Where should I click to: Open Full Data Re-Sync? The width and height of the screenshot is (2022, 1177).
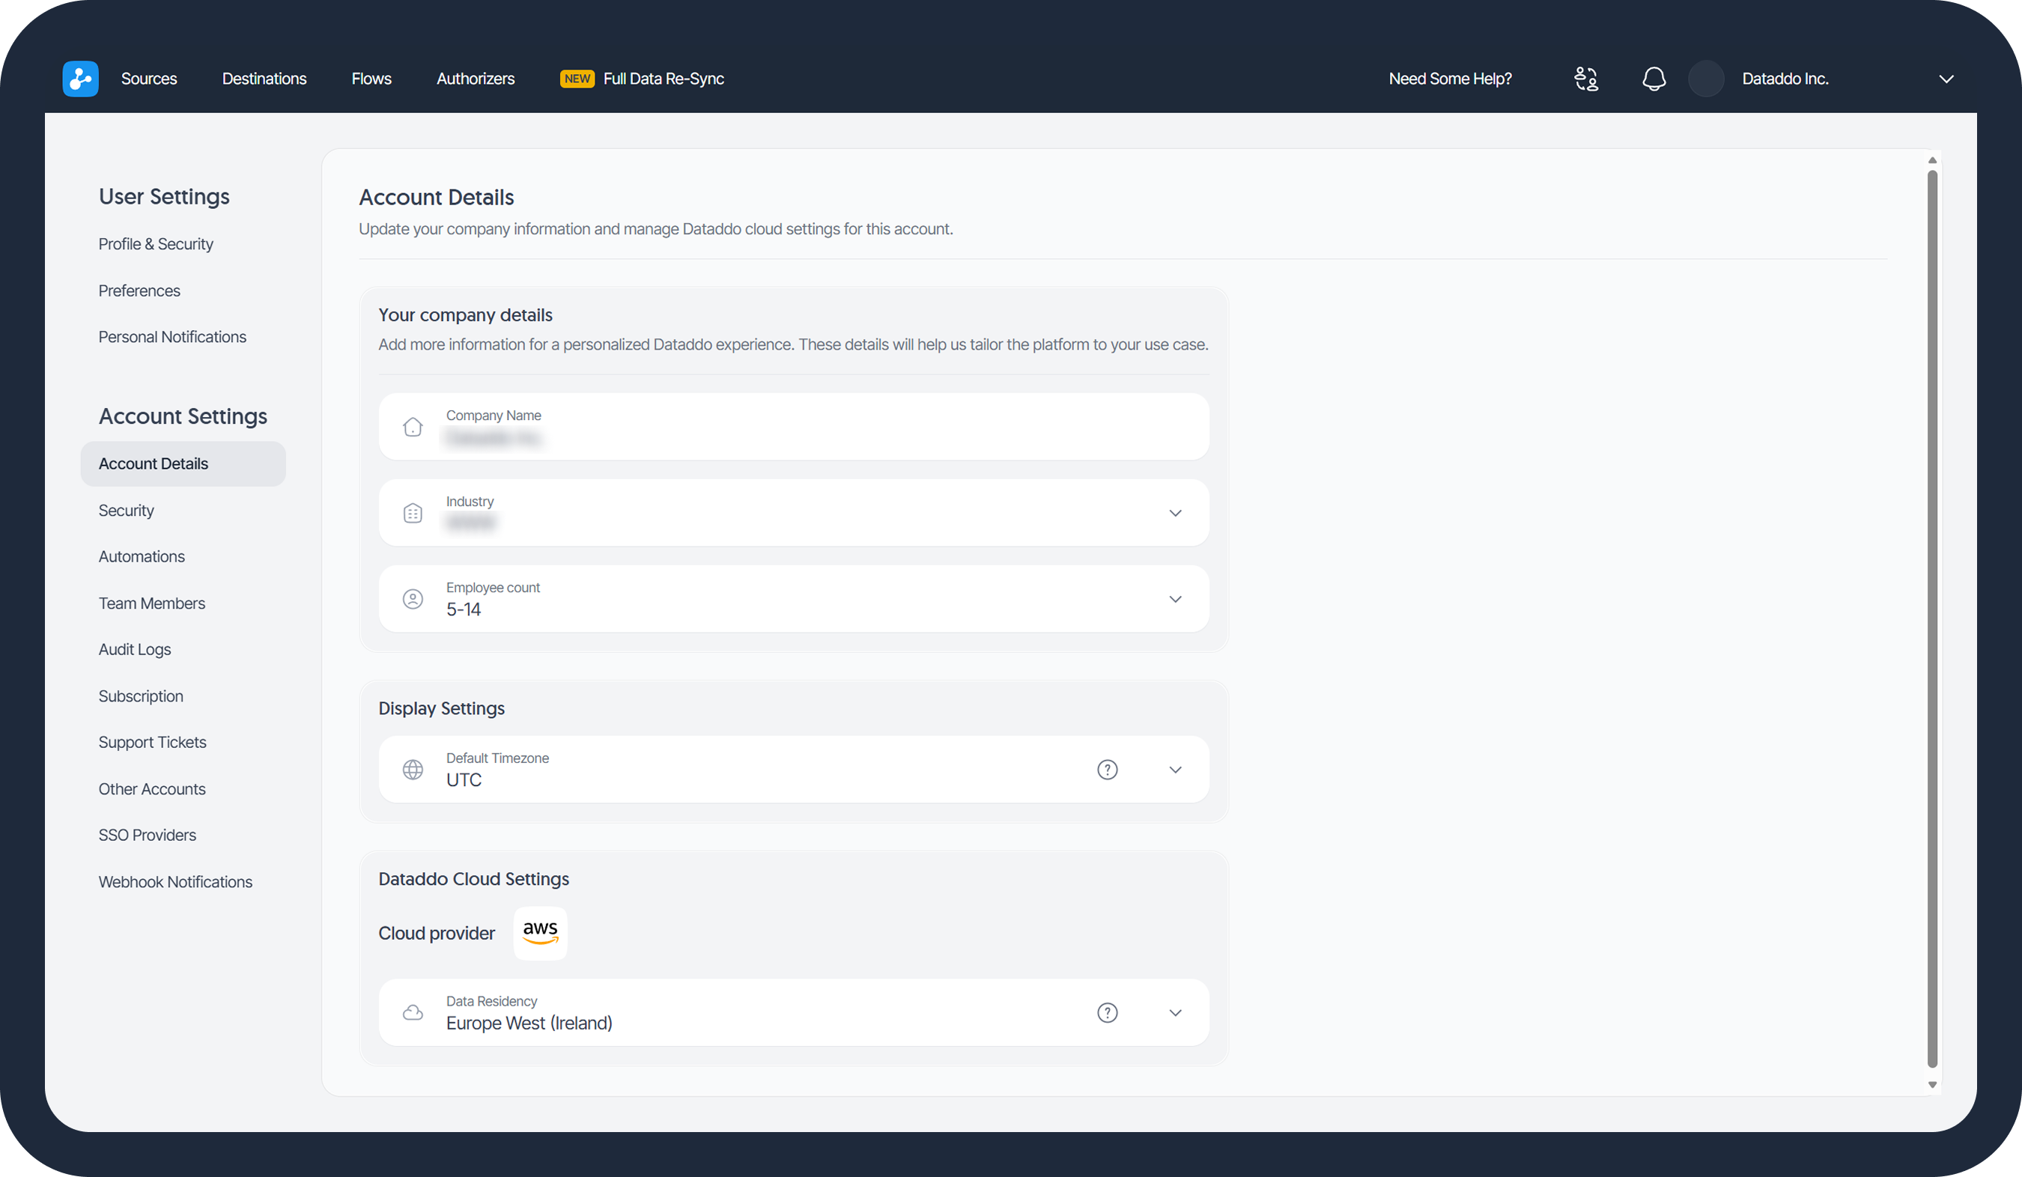(x=663, y=79)
